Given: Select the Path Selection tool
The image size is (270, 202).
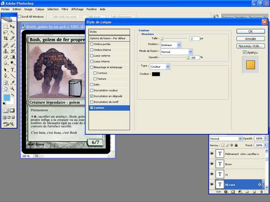Looking at the screenshot, I should (x=5, y=70).
